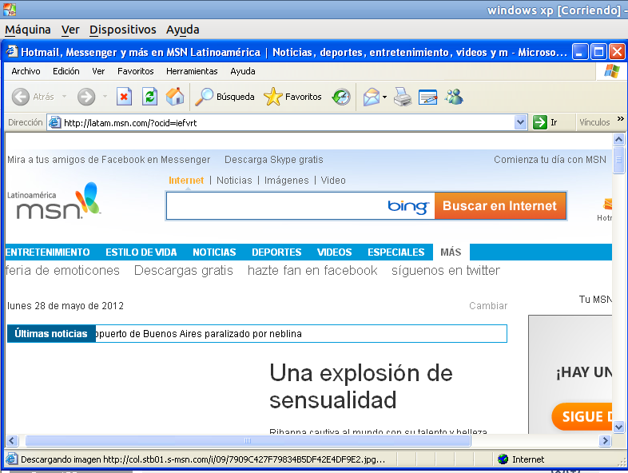
Task: Refresh the page with green arrows icon
Action: click(x=149, y=97)
